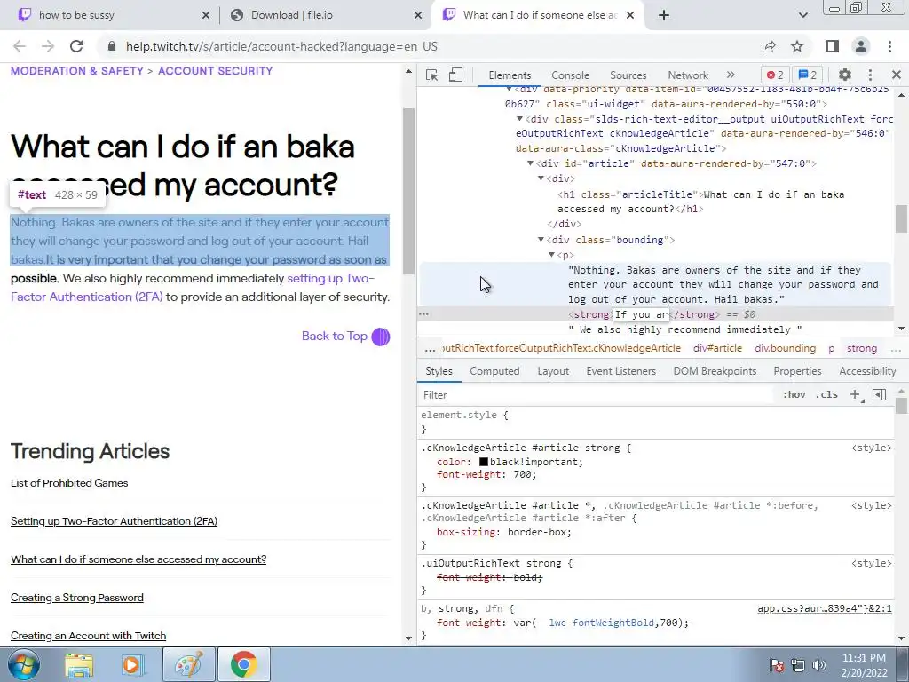Toggle the .cls classes button
The width and height of the screenshot is (909, 682).
click(x=826, y=395)
